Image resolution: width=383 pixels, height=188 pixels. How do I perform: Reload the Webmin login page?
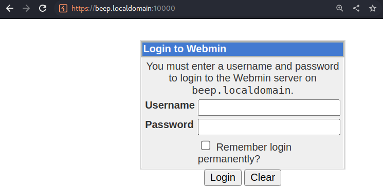click(43, 8)
